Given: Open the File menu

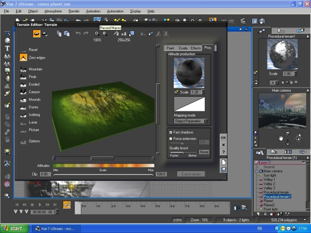Looking at the screenshot, I should tap(6, 11).
